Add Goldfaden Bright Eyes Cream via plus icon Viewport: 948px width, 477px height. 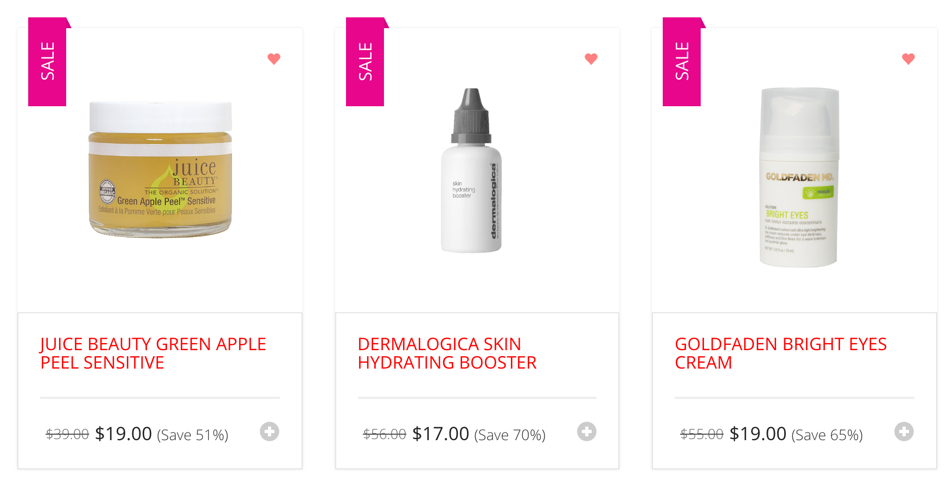coord(904,431)
